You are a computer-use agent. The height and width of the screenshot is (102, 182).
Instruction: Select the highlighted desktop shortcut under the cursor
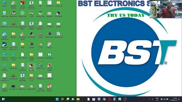31,67
